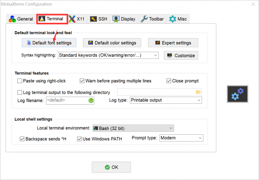259x180 pixels.
Task: Open Default font settings
Action: click(49, 43)
